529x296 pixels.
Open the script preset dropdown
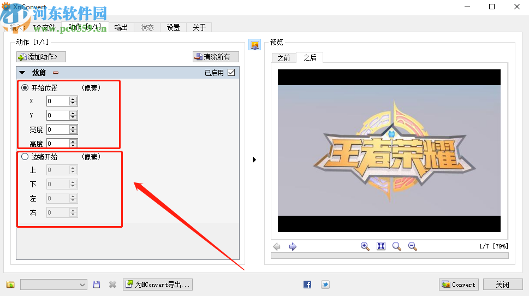coord(54,285)
